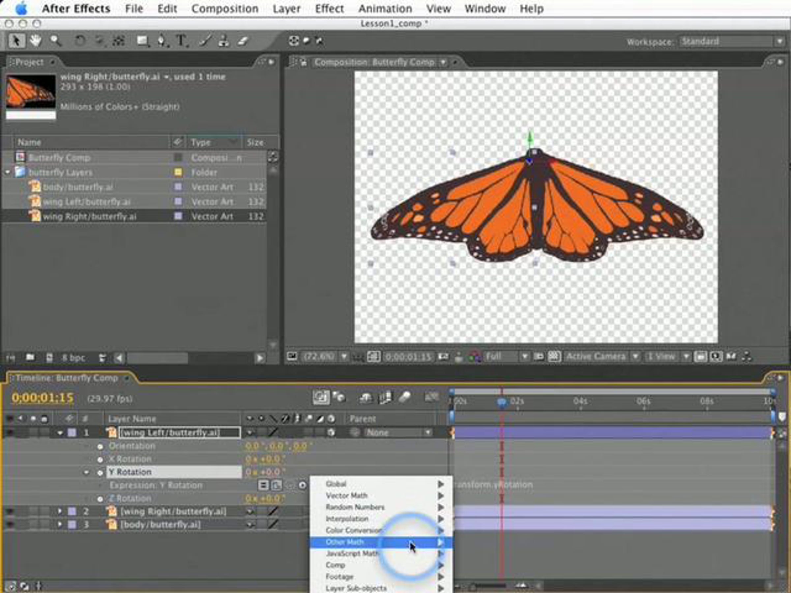Select Butterfly Comp in Project panel
This screenshot has width=791, height=593.
tap(59, 157)
